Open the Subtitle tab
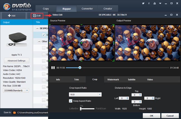Screen dimensions: 181x119 [132, 80]
